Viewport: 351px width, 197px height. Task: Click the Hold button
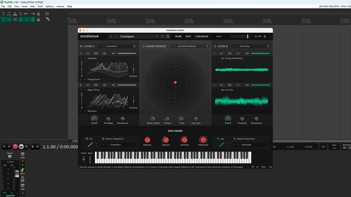(219, 36)
